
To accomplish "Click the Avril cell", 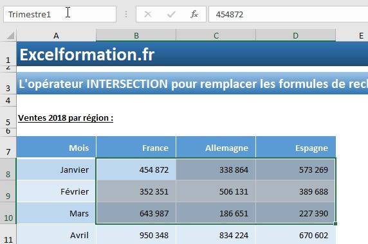I will [56, 234].
